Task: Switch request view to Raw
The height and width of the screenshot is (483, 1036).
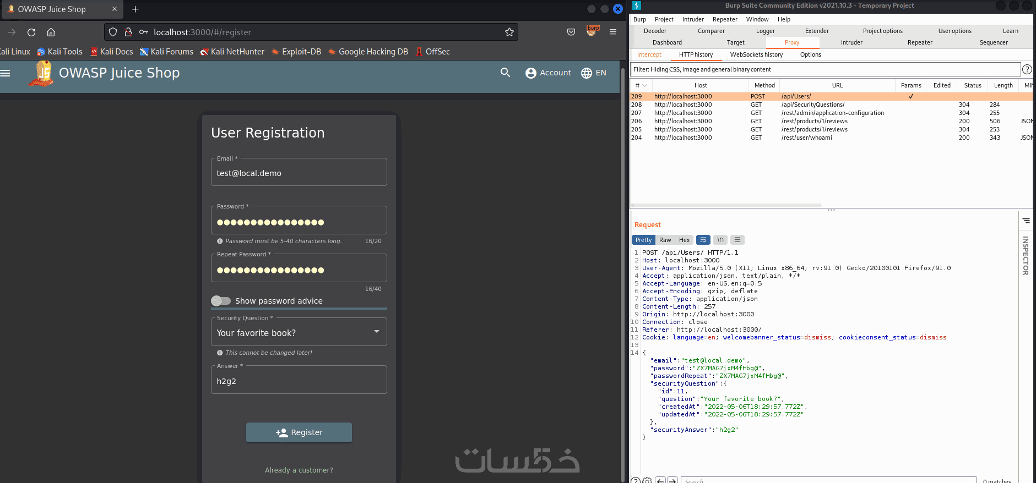Action: pyautogui.click(x=665, y=240)
